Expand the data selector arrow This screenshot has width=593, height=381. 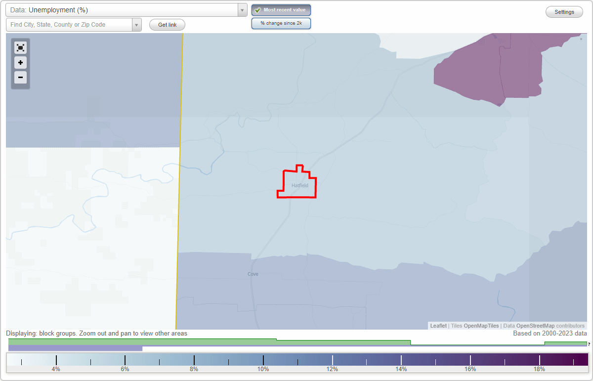[242, 10]
